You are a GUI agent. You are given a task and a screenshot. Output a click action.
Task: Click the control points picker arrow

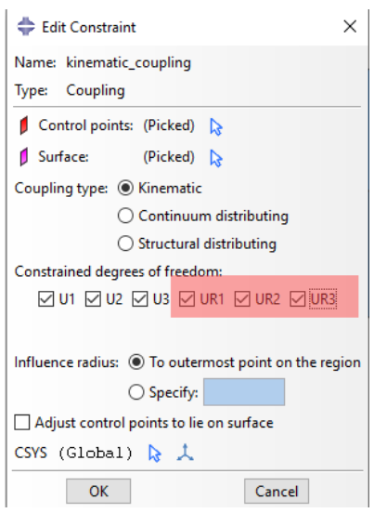click(x=216, y=126)
